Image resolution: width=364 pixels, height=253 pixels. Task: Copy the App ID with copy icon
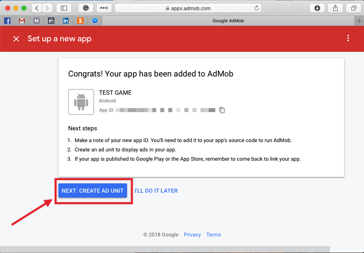(x=222, y=110)
